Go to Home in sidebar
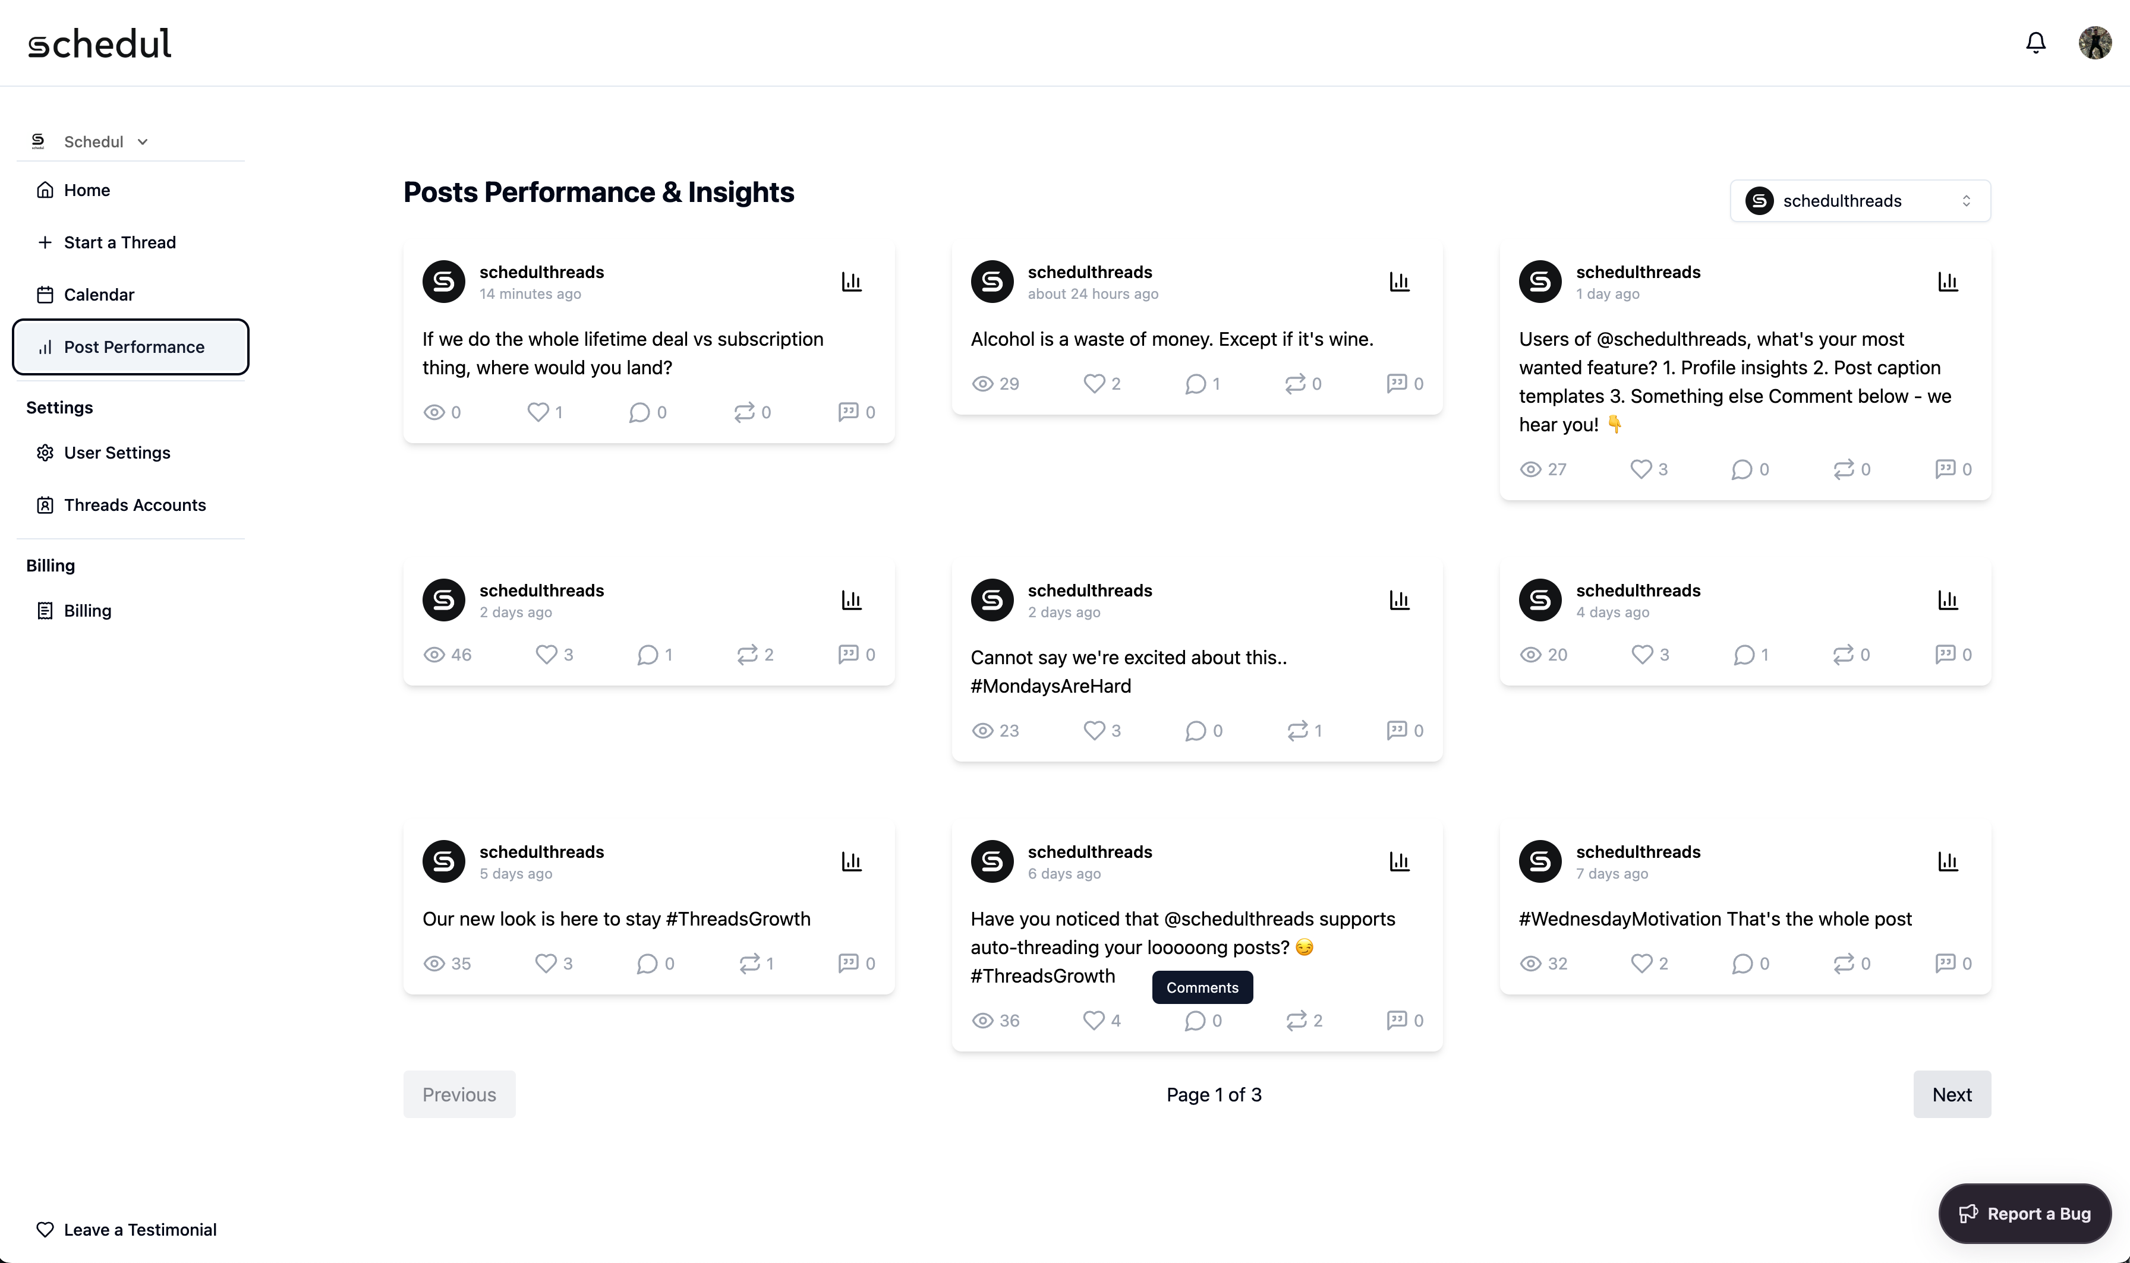Viewport: 2130px width, 1263px height. [x=87, y=190]
